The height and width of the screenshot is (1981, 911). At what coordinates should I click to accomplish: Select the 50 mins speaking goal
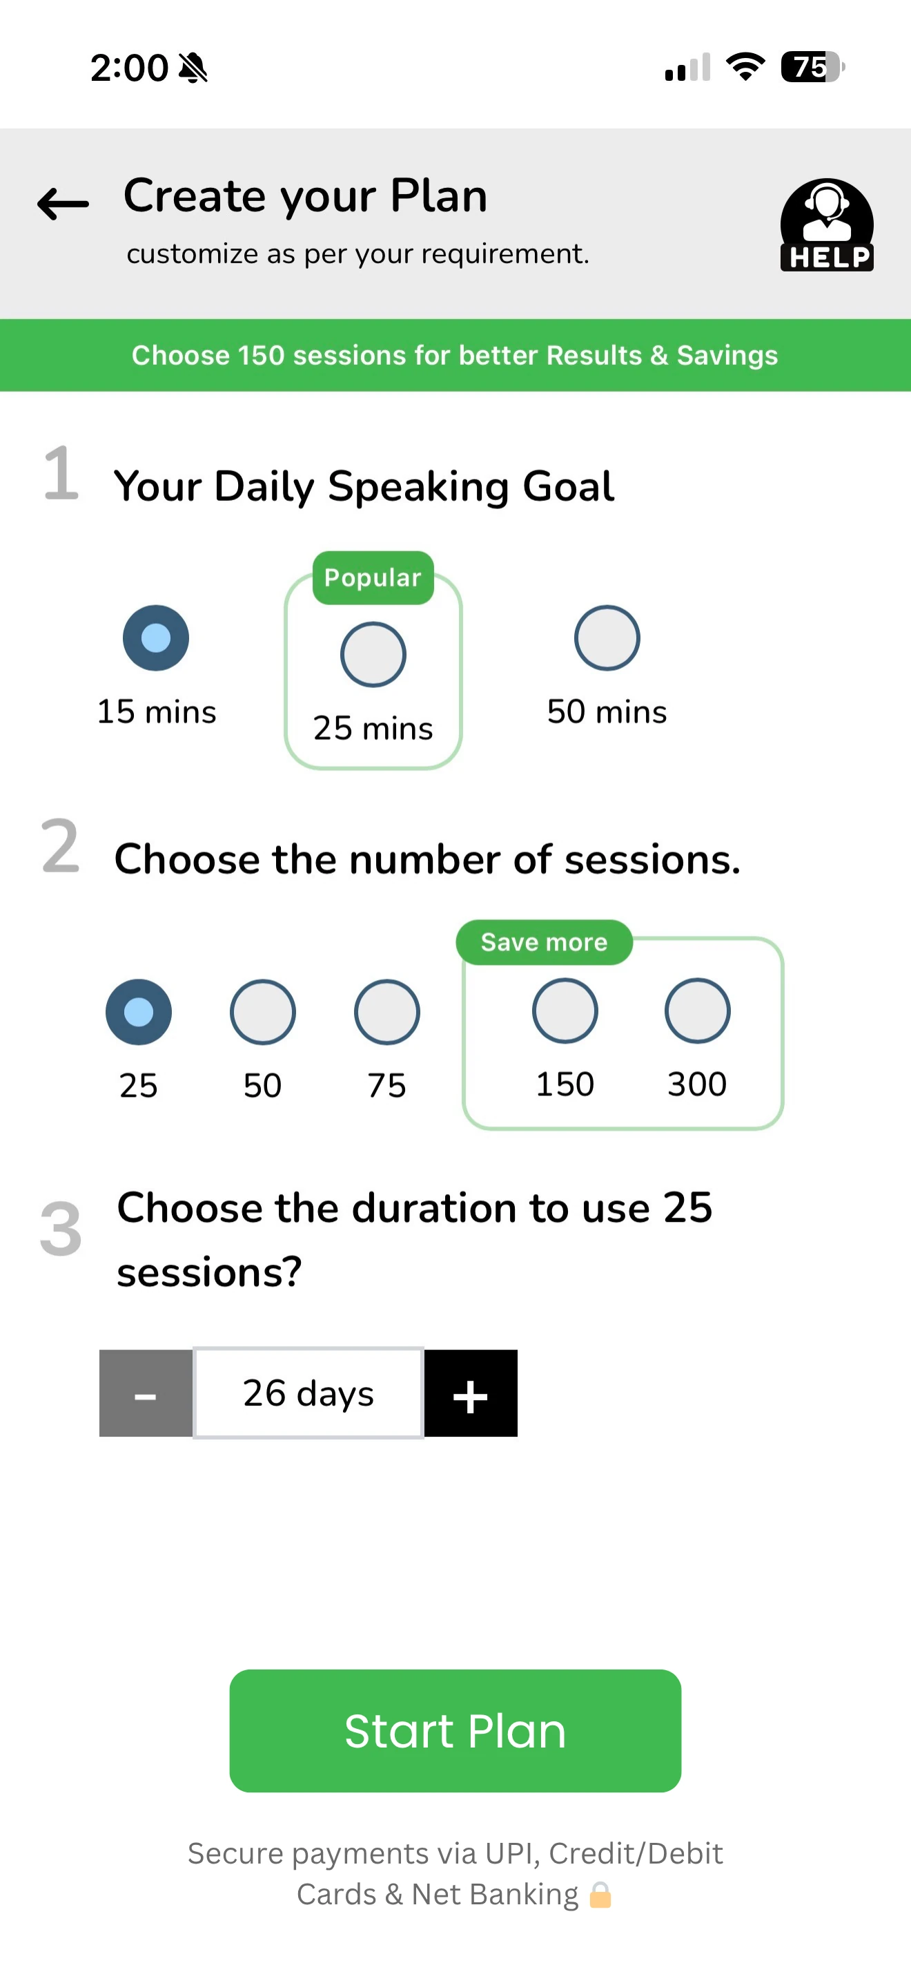click(607, 638)
